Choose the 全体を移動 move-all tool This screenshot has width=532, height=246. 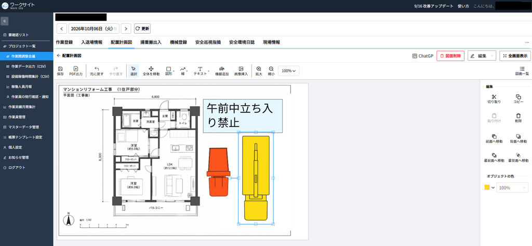pos(151,71)
